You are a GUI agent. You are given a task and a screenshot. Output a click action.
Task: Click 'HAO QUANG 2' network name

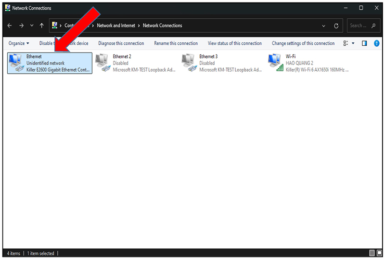[299, 63]
